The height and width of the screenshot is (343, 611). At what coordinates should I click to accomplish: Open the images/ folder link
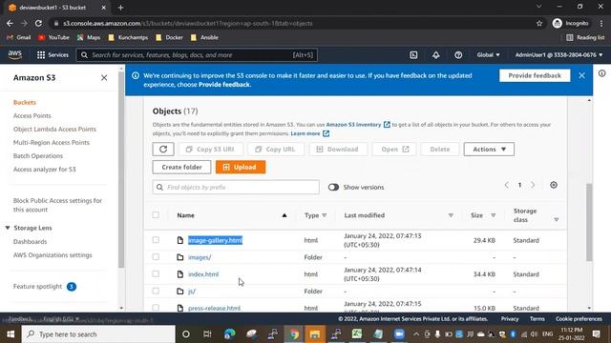[x=200, y=257]
